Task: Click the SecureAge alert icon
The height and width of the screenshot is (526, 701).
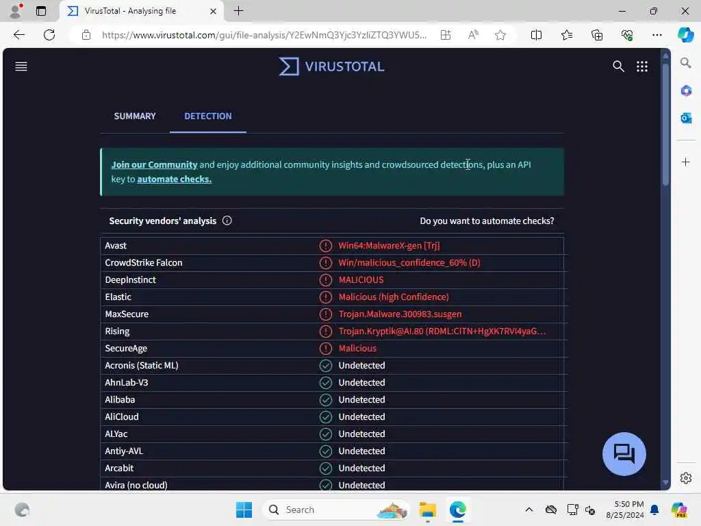Action: pos(325,349)
